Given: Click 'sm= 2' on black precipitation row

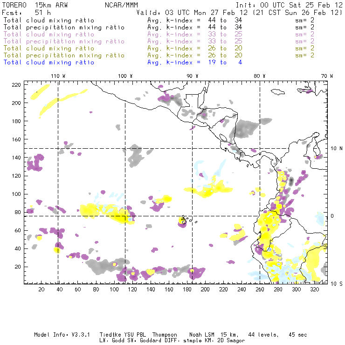Looking at the screenshot, I should [305, 28].
